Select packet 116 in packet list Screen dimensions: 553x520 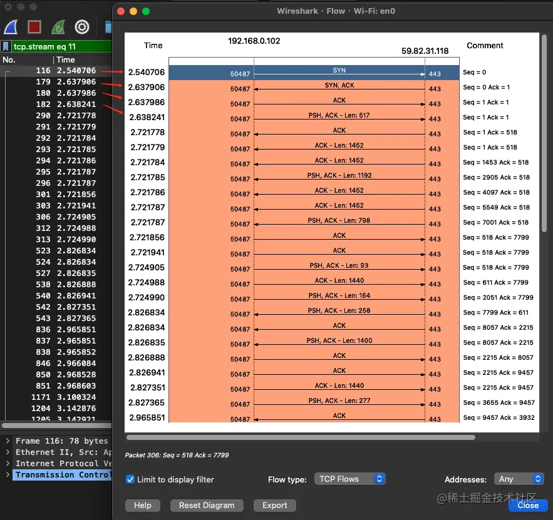tap(56, 71)
